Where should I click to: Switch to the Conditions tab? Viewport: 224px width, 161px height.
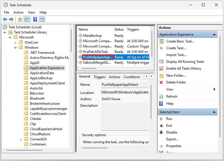[132, 77]
